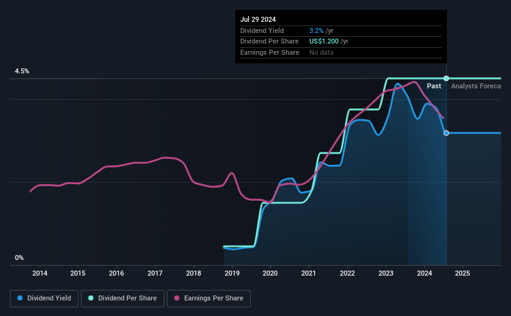Click the blue Dividend Yield legend dot
The image size is (511, 316).
click(x=20, y=298)
